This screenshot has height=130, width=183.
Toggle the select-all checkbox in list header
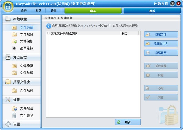point(48,33)
